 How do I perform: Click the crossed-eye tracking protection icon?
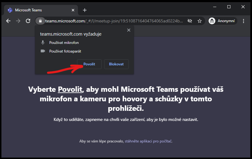(x=190, y=21)
